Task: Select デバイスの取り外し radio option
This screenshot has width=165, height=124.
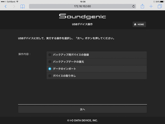Action: (x=97, y=76)
